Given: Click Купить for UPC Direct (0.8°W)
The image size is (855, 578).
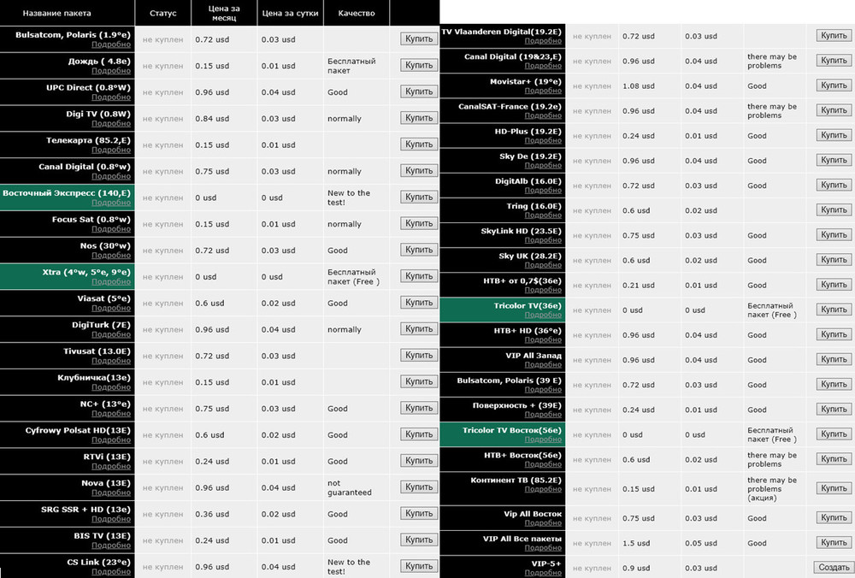Looking at the screenshot, I should coord(418,91).
